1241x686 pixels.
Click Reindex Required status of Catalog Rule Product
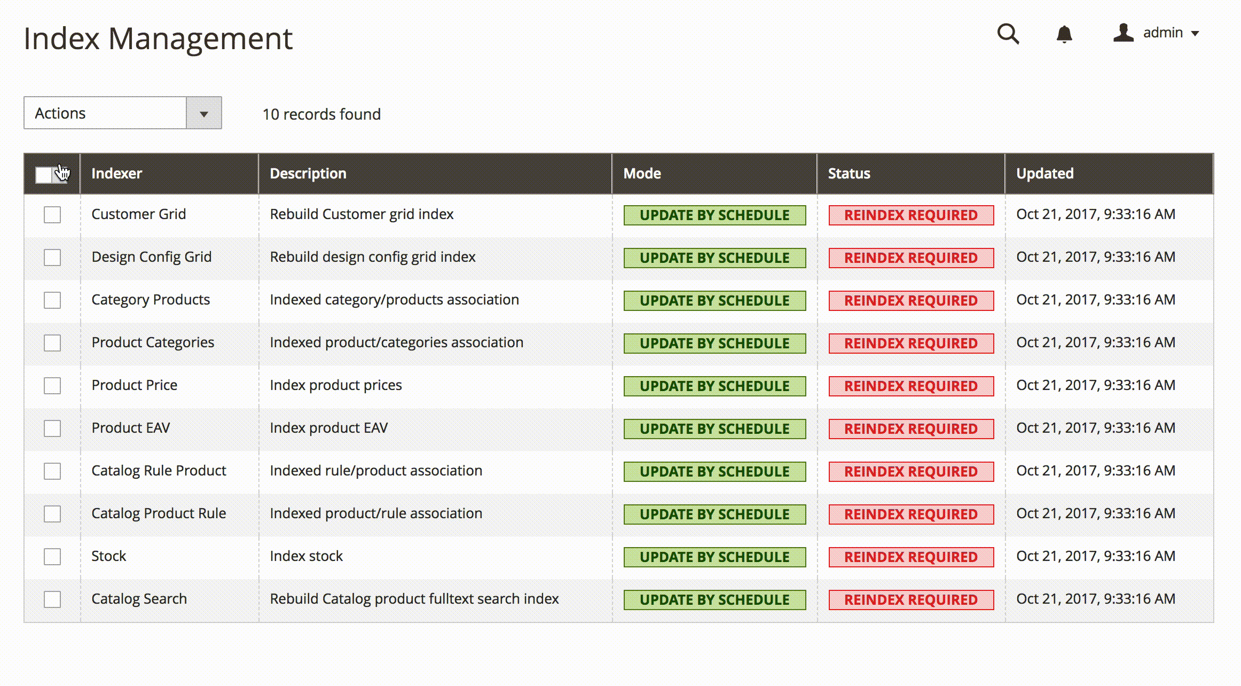pyautogui.click(x=911, y=472)
